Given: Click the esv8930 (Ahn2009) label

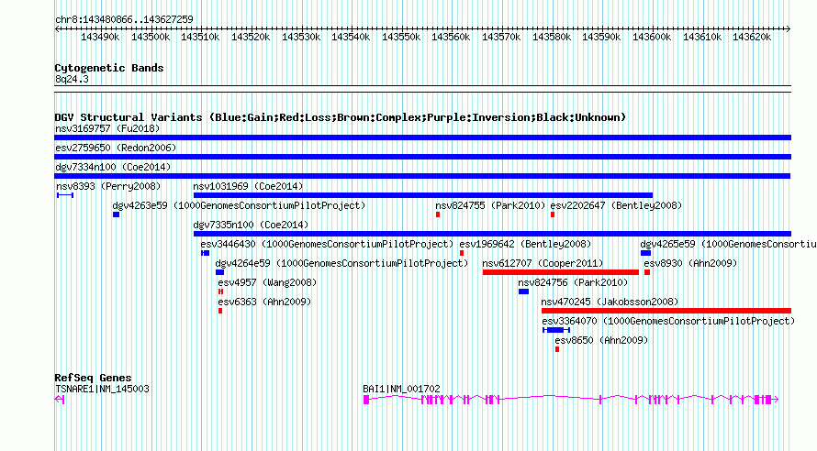Looking at the screenshot, I should click(x=690, y=263).
